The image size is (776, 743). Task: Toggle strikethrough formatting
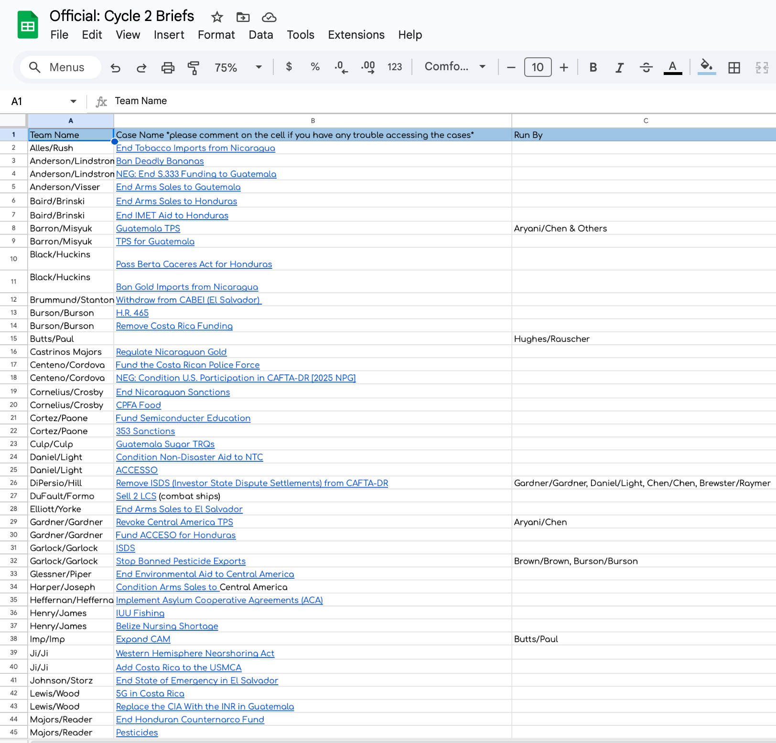(646, 67)
